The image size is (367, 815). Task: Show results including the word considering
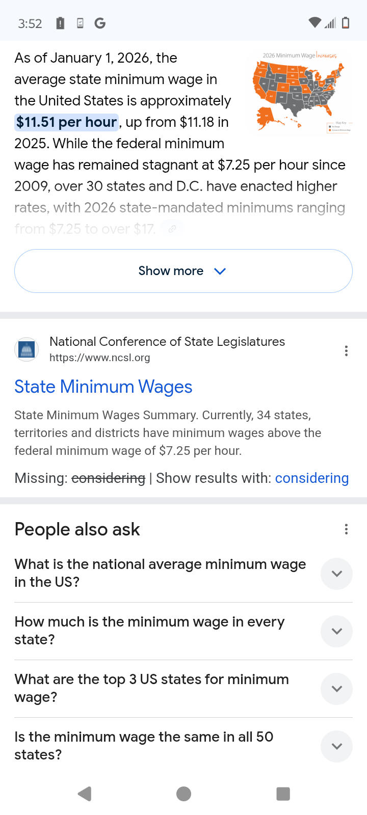pyautogui.click(x=311, y=478)
